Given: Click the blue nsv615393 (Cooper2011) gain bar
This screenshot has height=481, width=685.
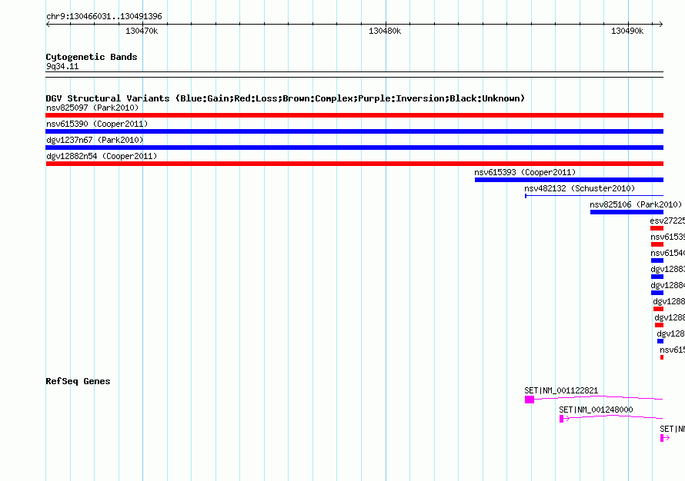Looking at the screenshot, I should pyautogui.click(x=569, y=180).
